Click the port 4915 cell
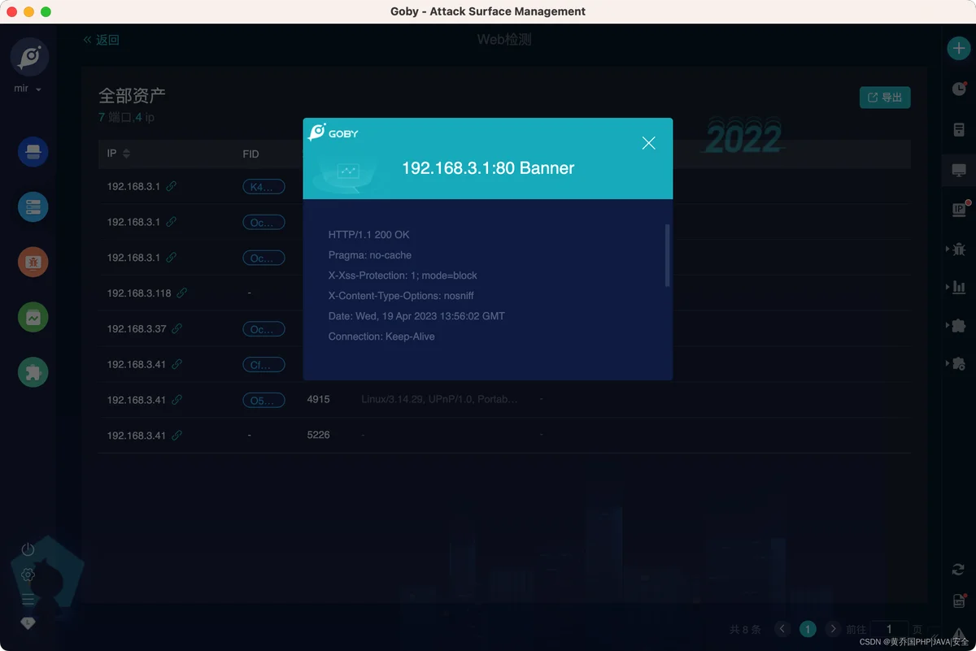 point(318,400)
